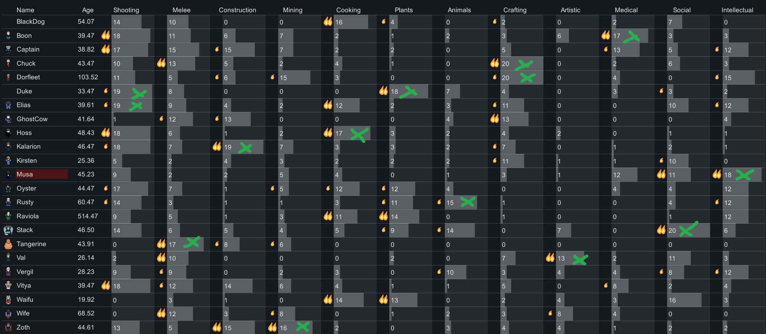The height and width of the screenshot is (334, 766).
Task: Select the highlighted Musa name
Action: click(41, 174)
